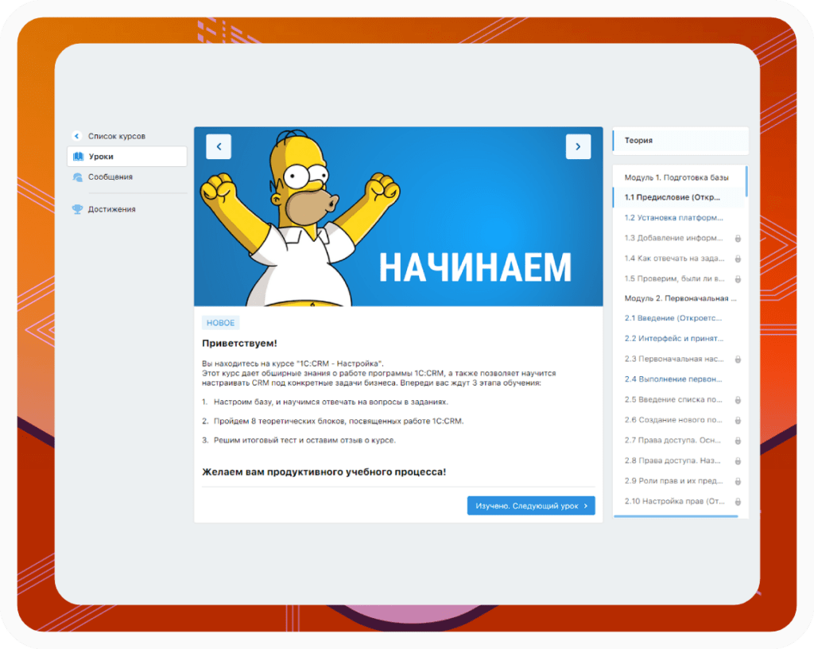Click the Пройдем 8 теоретических блоков text
Viewport: 814px width, 649px height.
coord(339,421)
